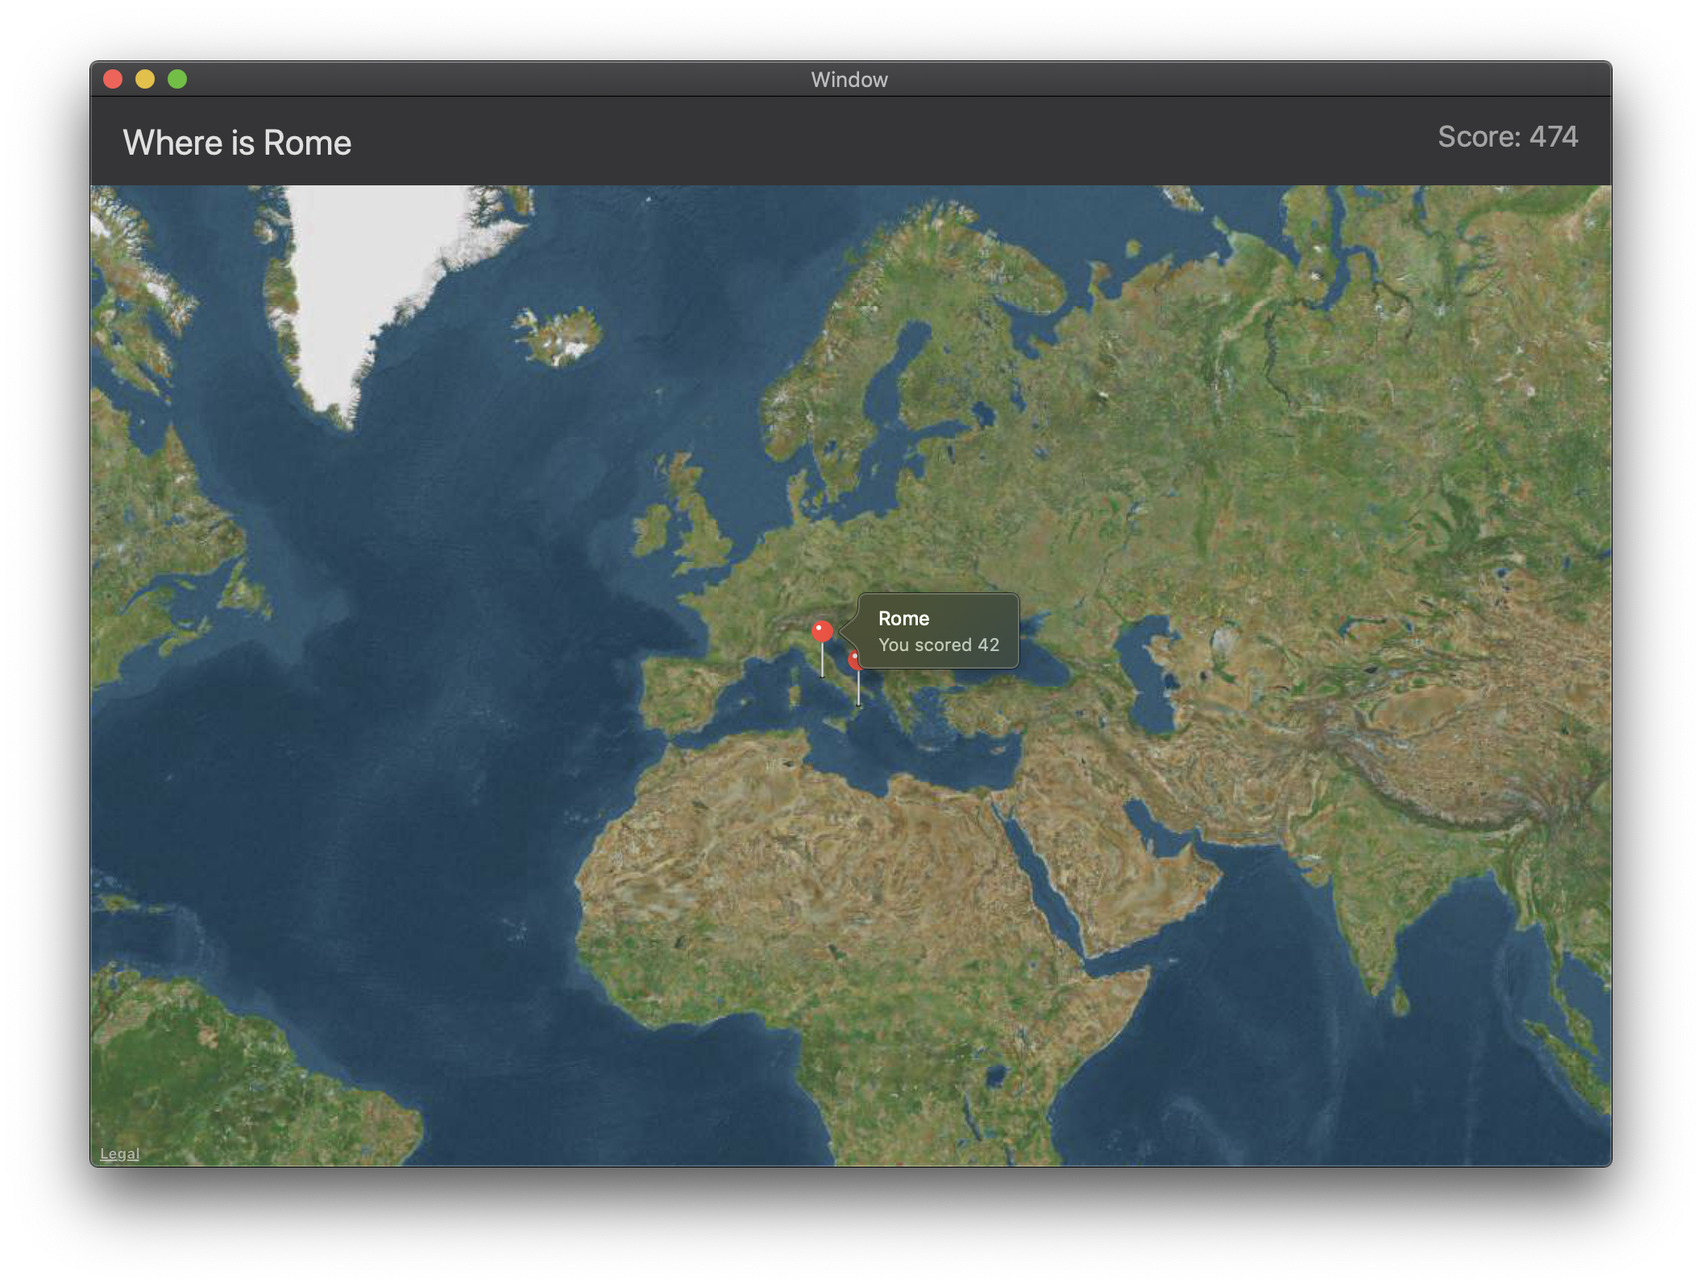Click the red map pin with the Rome callout
Screen dimensions: 1702x1286
pos(822,631)
